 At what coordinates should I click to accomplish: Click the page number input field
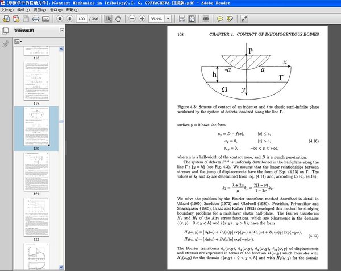tap(82, 19)
